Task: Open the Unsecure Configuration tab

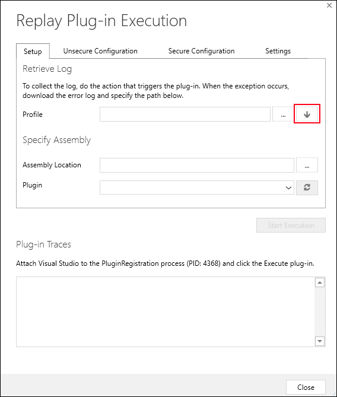Action: point(100,51)
